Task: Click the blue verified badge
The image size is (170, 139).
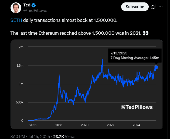Action: [x=34, y=5]
